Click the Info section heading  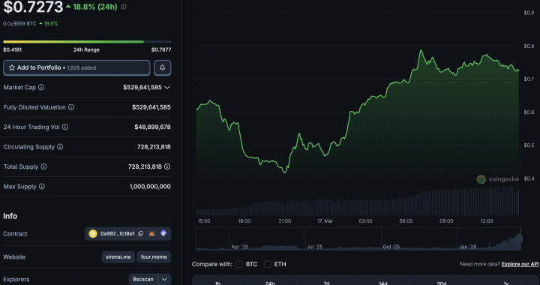pos(10,216)
